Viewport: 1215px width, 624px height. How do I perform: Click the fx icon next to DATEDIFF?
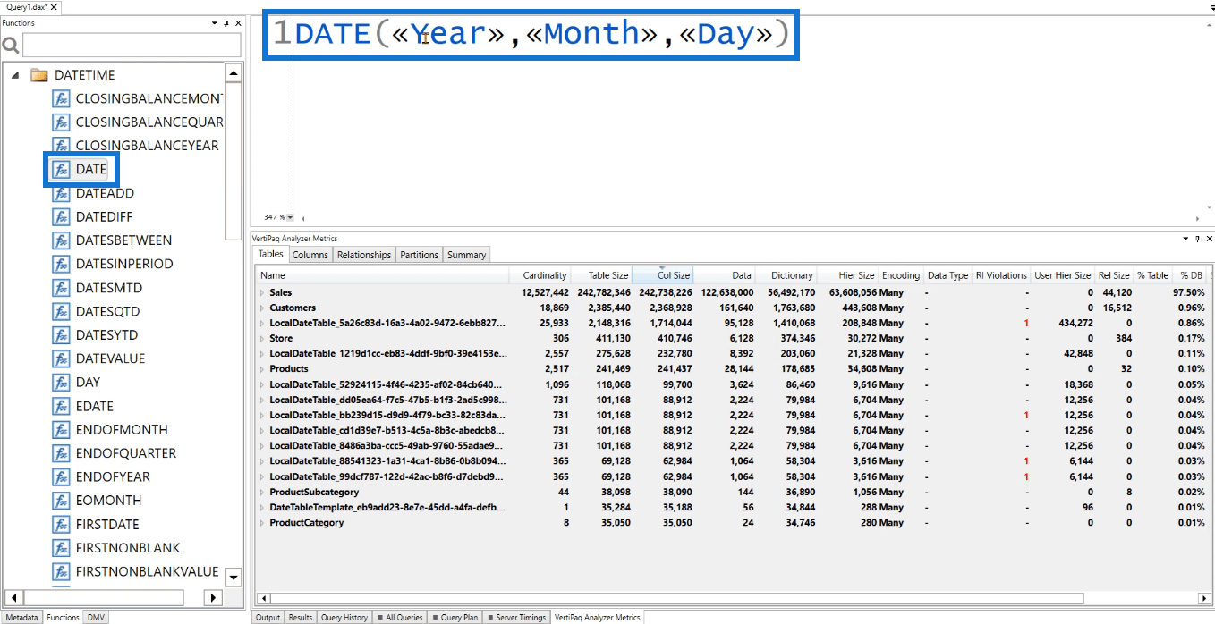coord(61,216)
